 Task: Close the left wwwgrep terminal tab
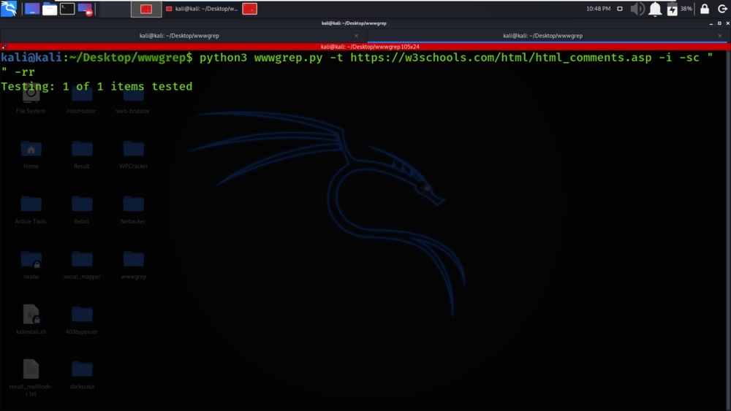point(356,36)
